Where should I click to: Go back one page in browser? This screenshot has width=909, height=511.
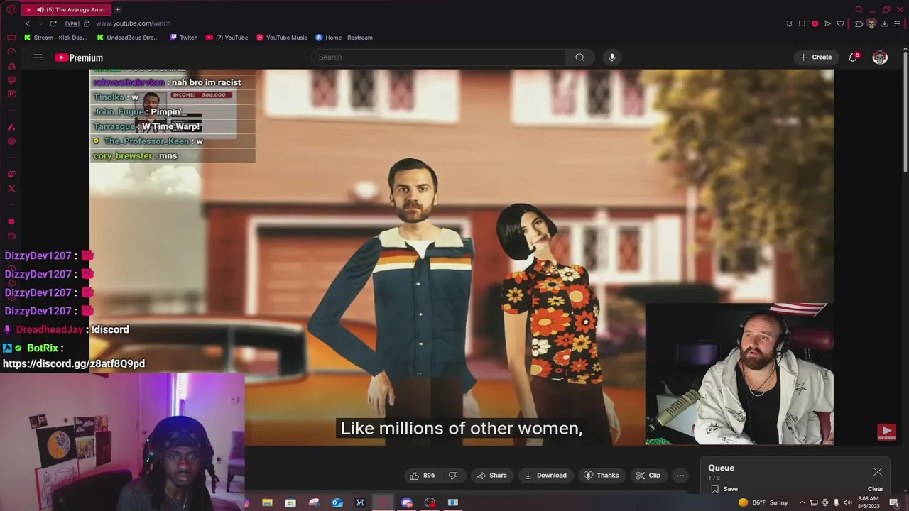point(28,23)
